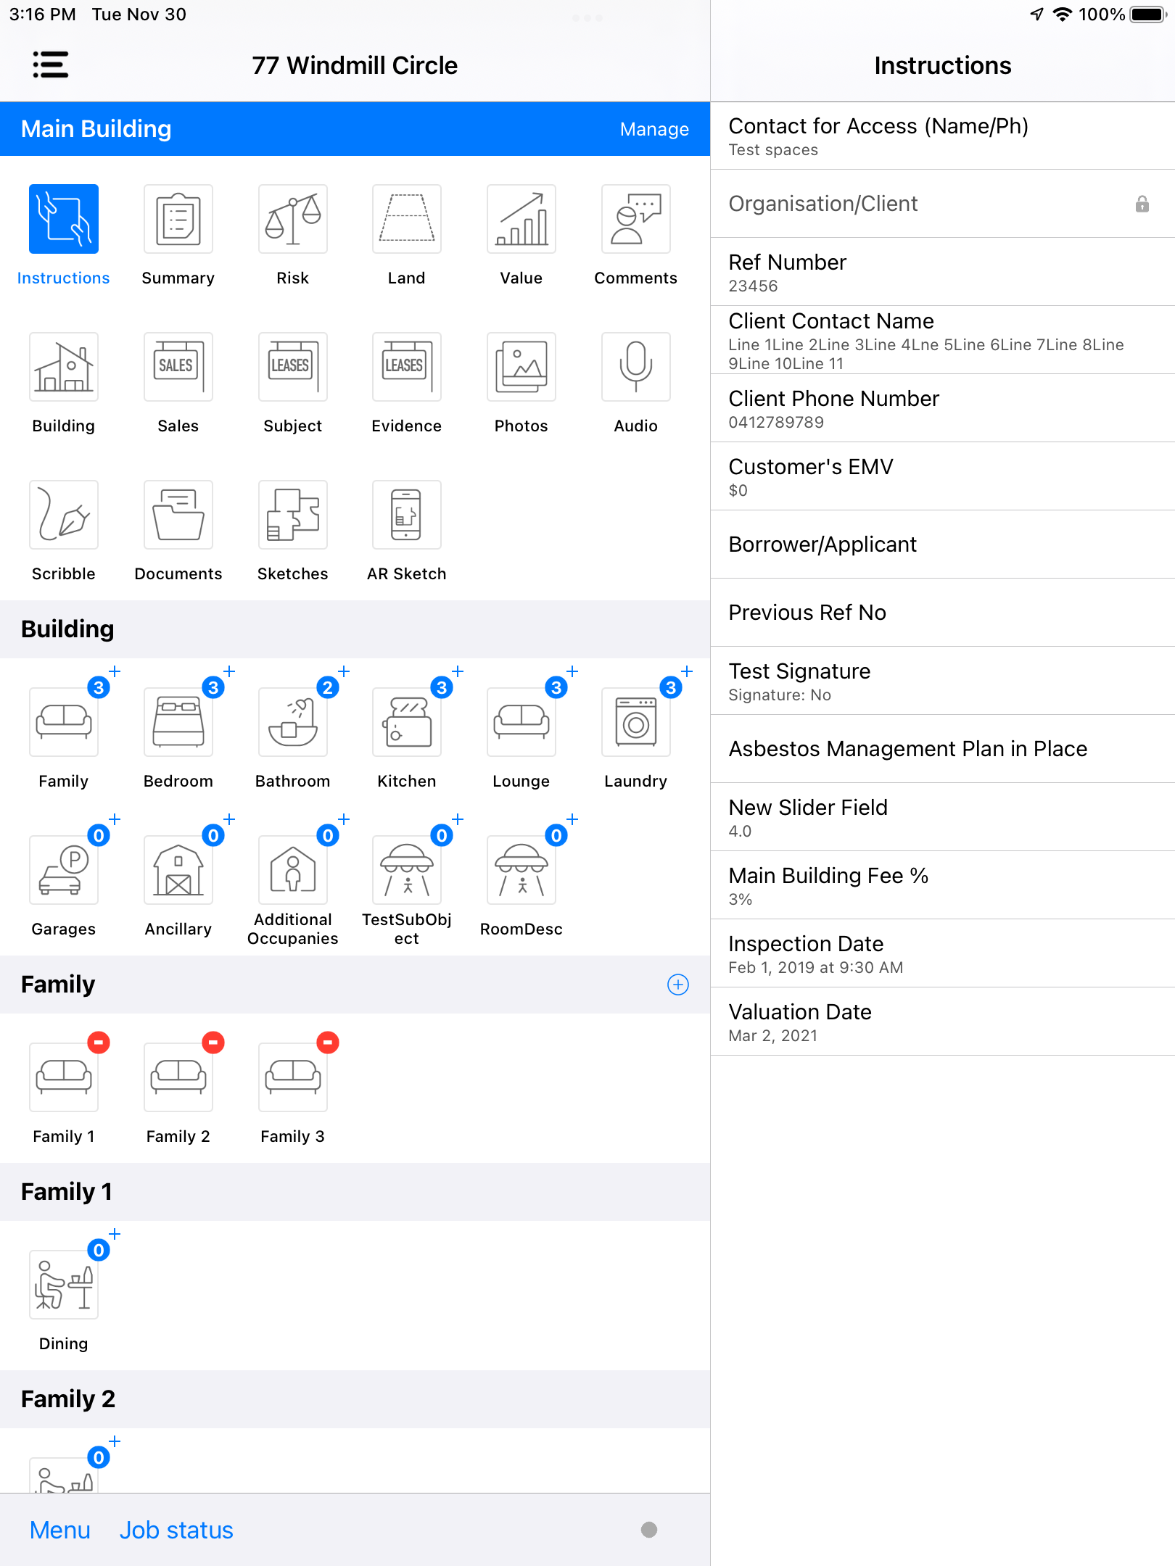Image resolution: width=1175 pixels, height=1566 pixels.
Task: Open the Sketches floorplan icon
Action: click(293, 515)
